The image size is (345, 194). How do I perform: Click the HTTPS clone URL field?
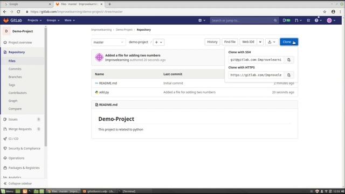point(256,75)
